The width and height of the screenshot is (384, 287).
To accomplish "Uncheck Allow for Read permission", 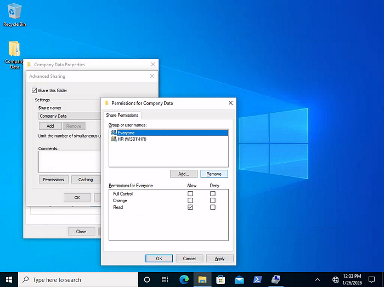I will 190,207.
